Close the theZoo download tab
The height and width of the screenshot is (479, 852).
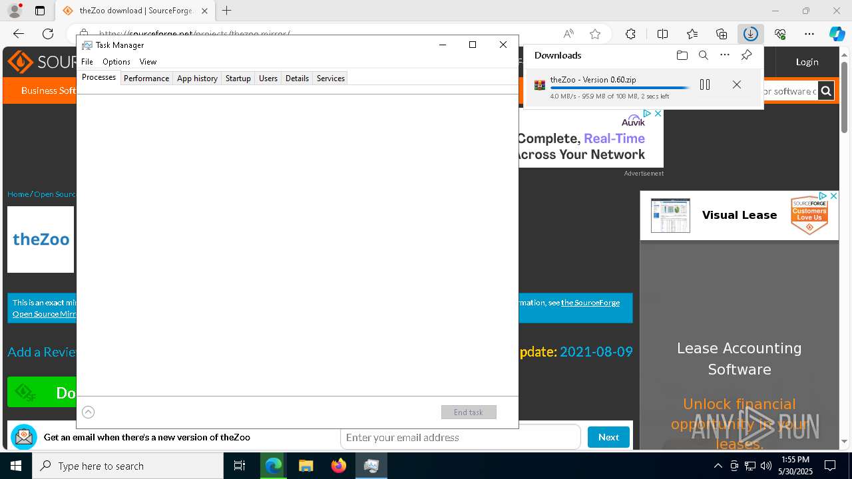tap(204, 11)
